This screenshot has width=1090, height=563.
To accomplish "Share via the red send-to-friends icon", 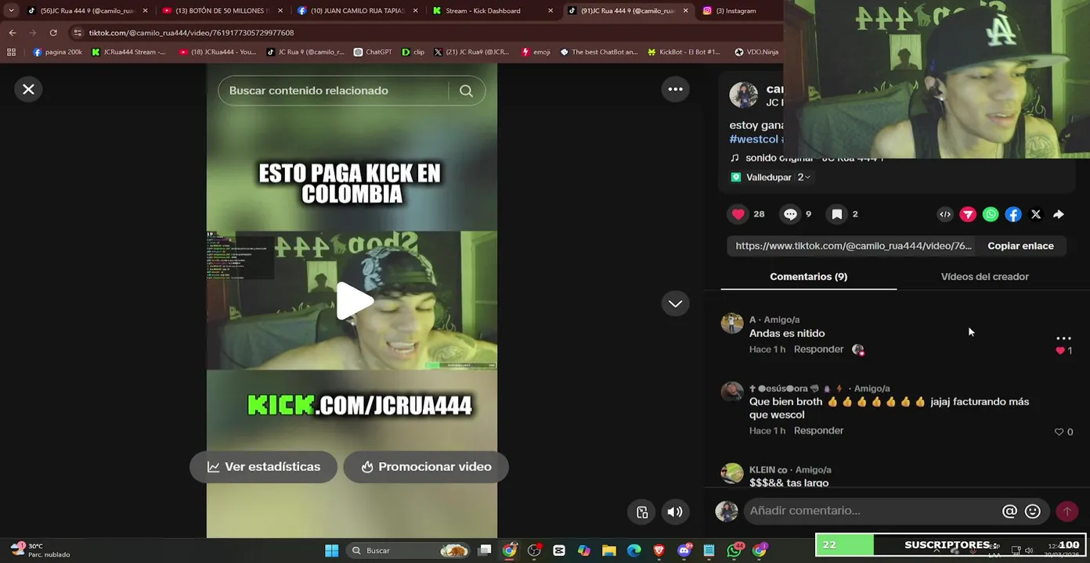I will click(968, 214).
